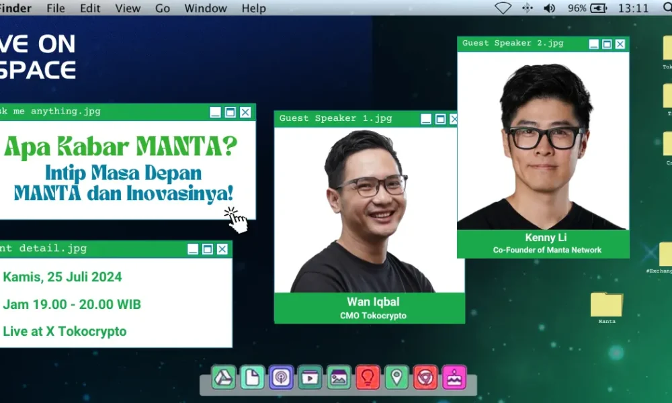Click the Guest Speaker 1.jpg title text
The image size is (672, 403).
coord(335,118)
